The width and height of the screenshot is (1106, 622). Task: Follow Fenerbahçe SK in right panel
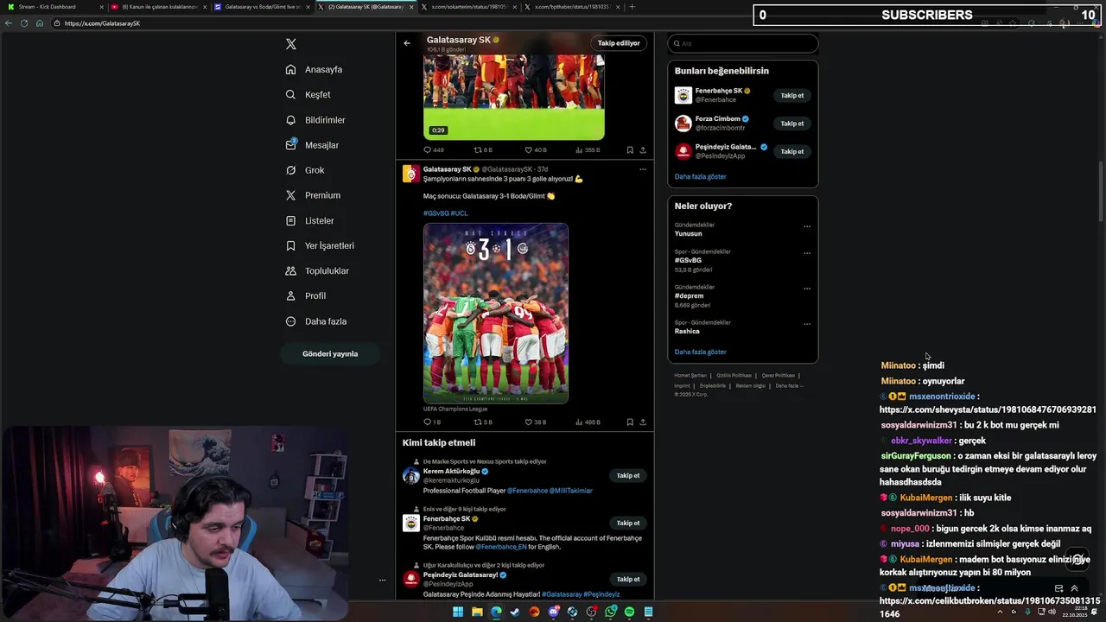(792, 96)
